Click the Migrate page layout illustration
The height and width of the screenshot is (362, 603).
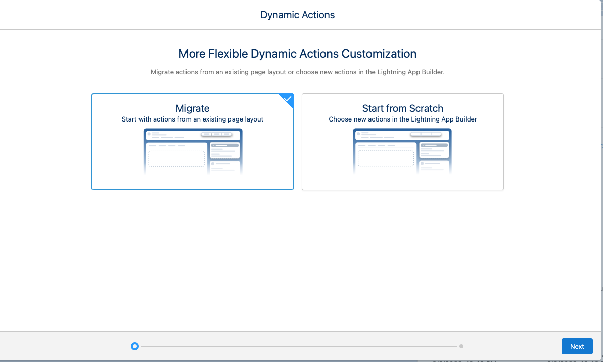click(x=193, y=151)
